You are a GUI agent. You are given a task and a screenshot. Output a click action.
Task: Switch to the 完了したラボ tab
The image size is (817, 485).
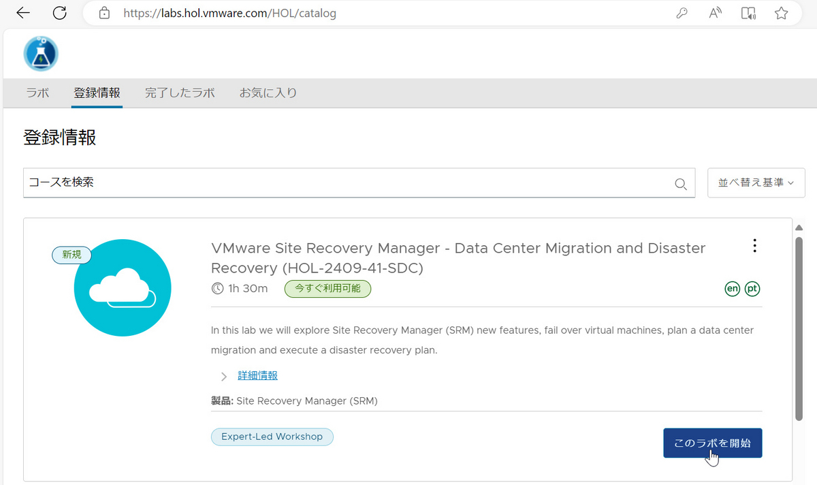[x=180, y=93]
